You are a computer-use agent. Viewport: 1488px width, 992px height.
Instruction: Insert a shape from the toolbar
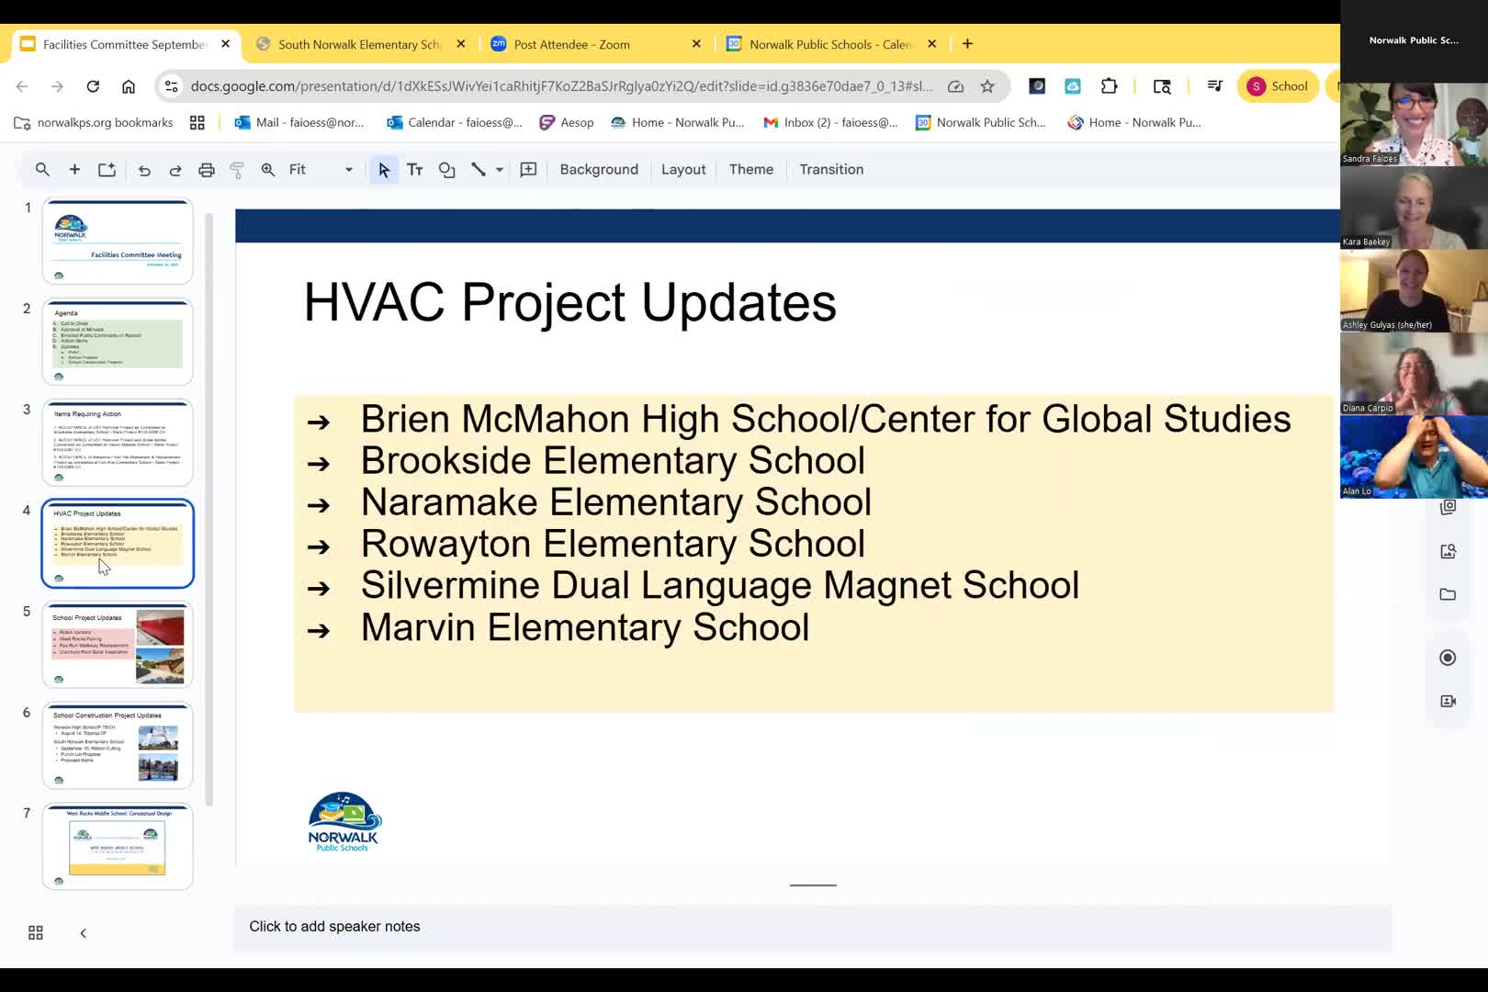click(446, 169)
